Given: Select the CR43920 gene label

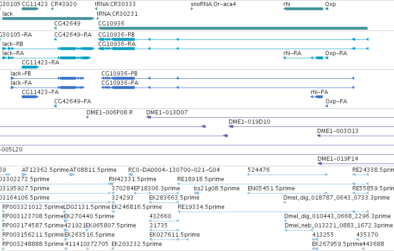Looking at the screenshot, I should (x=64, y=4).
